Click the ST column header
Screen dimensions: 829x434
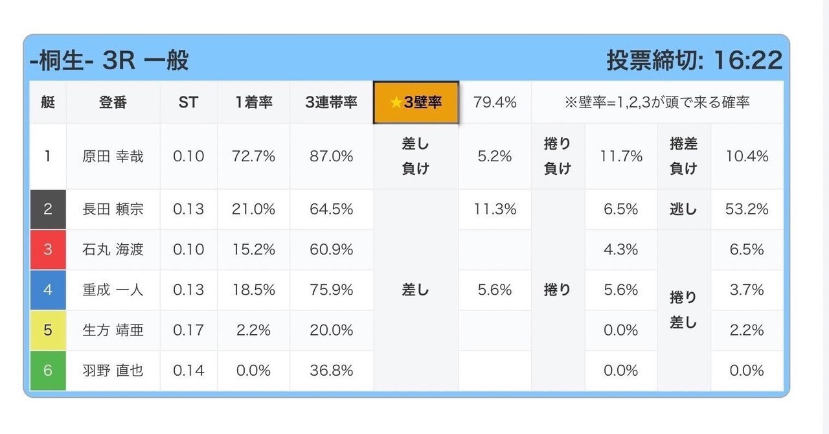tap(188, 102)
